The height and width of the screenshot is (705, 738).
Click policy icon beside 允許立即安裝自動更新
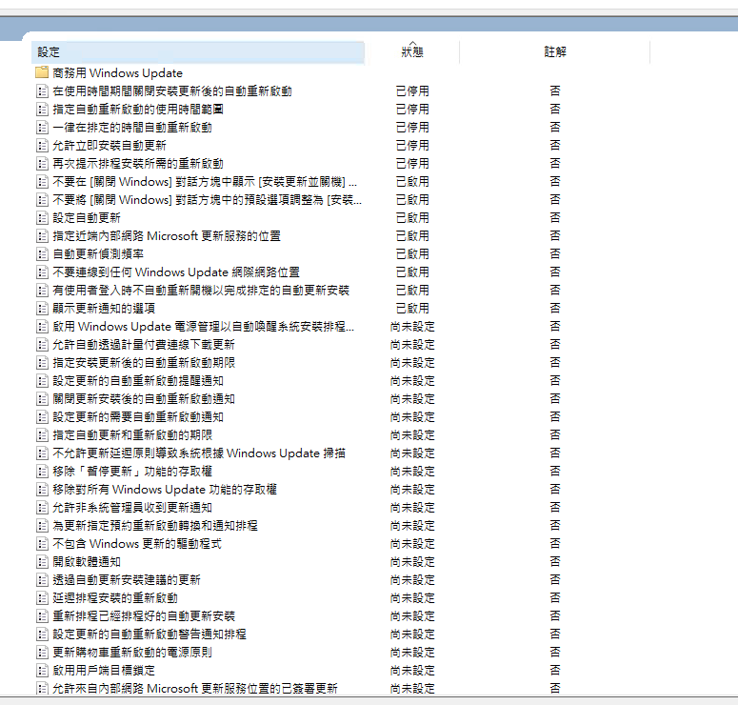42,146
